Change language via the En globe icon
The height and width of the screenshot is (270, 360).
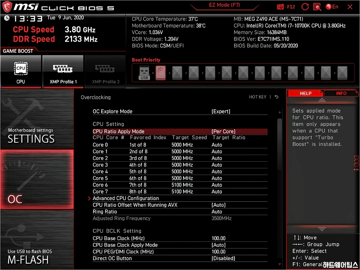click(332, 7)
